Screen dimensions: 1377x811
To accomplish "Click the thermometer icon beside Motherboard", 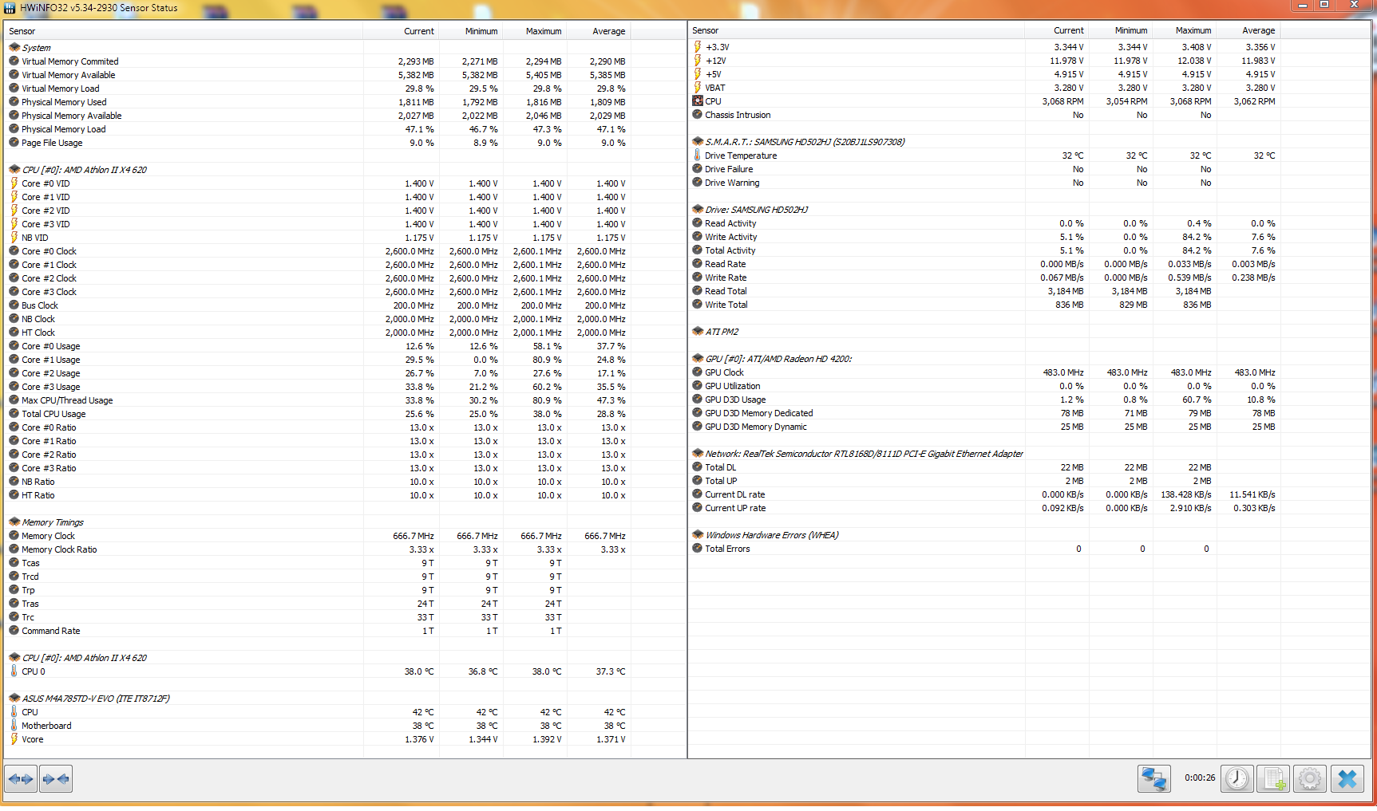I will (x=14, y=726).
